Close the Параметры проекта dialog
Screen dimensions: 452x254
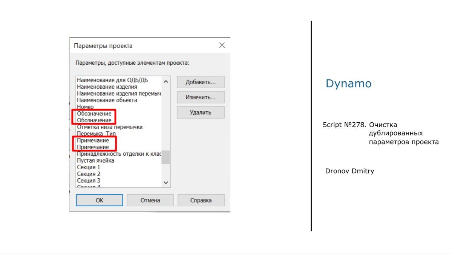click(x=222, y=45)
